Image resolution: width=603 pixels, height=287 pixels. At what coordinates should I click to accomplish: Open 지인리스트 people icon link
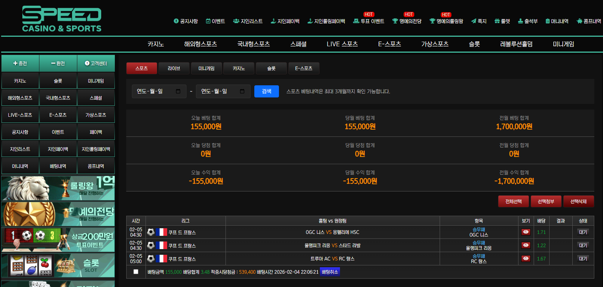236,21
